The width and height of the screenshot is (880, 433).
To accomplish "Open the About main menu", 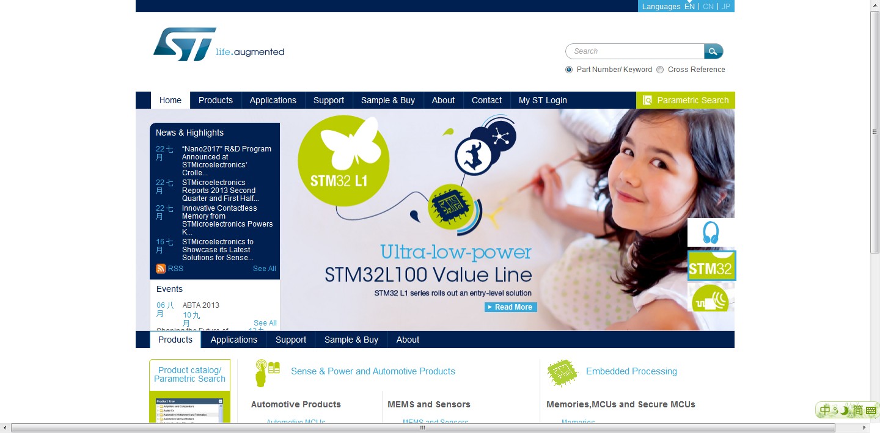I will coord(444,100).
